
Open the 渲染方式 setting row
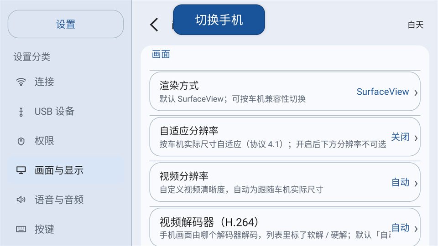[285, 92]
